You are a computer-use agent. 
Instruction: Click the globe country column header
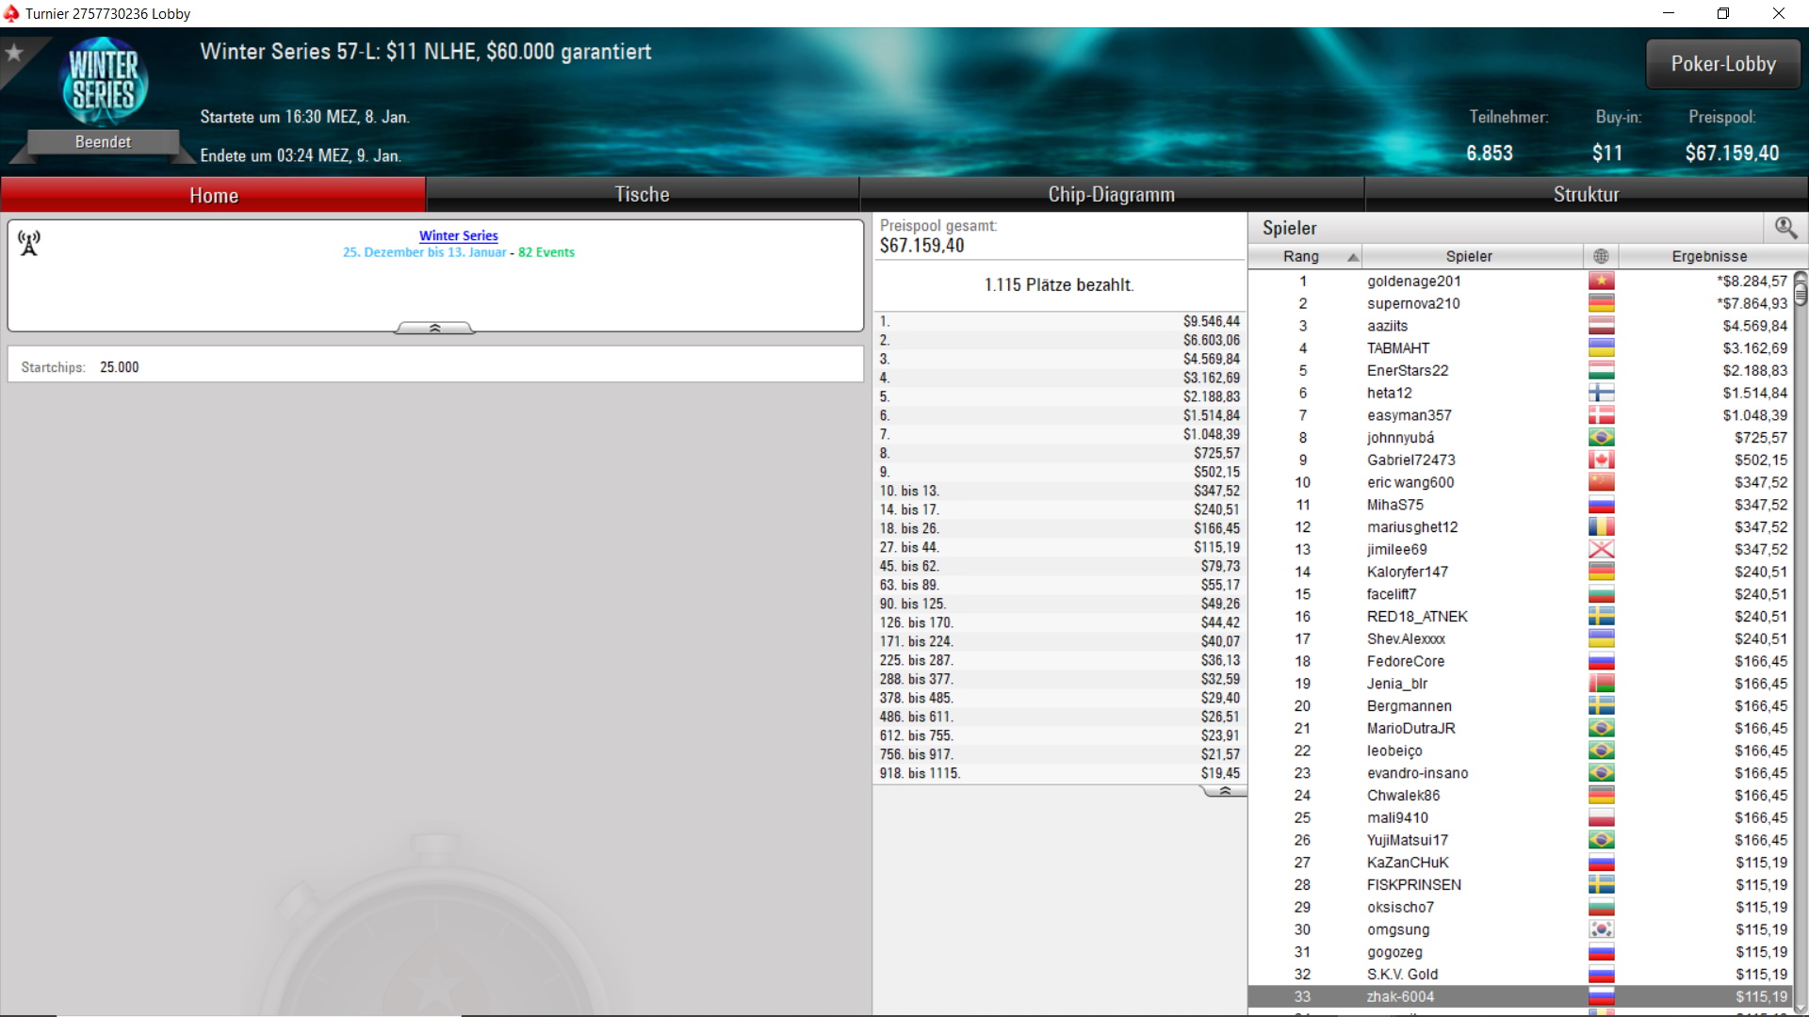coord(1601,256)
